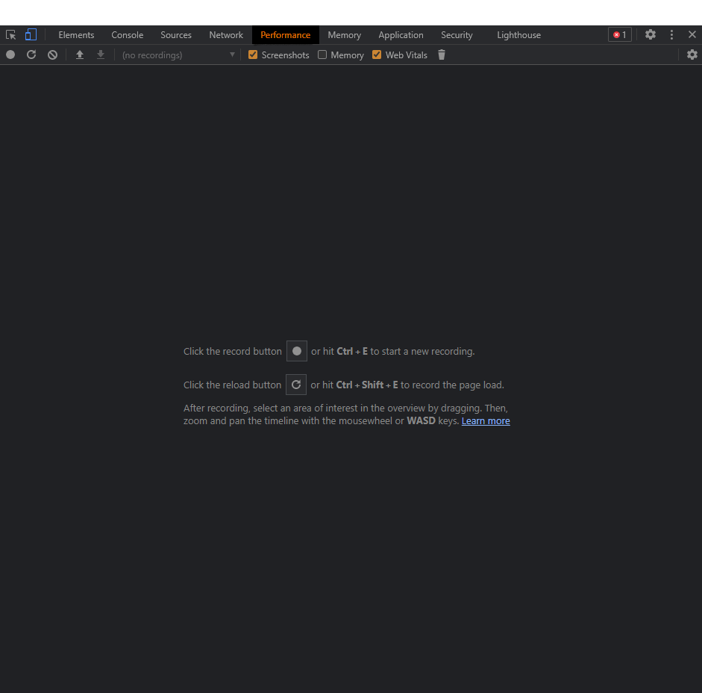
Task: Open DevTools settings gear icon
Action: [x=651, y=35]
